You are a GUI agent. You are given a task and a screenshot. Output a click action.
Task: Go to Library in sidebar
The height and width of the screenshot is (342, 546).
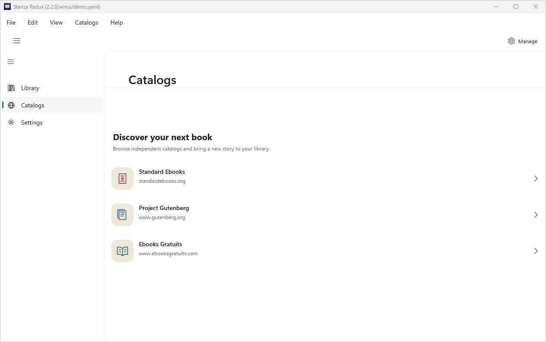pyautogui.click(x=52, y=88)
